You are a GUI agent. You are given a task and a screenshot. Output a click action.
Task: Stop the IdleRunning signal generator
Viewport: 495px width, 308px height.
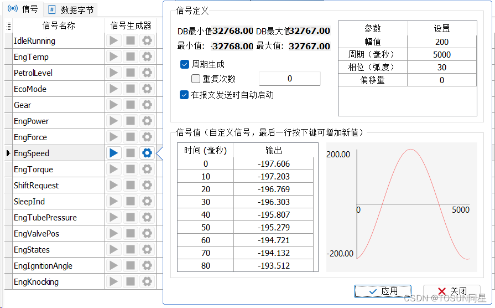(x=131, y=41)
